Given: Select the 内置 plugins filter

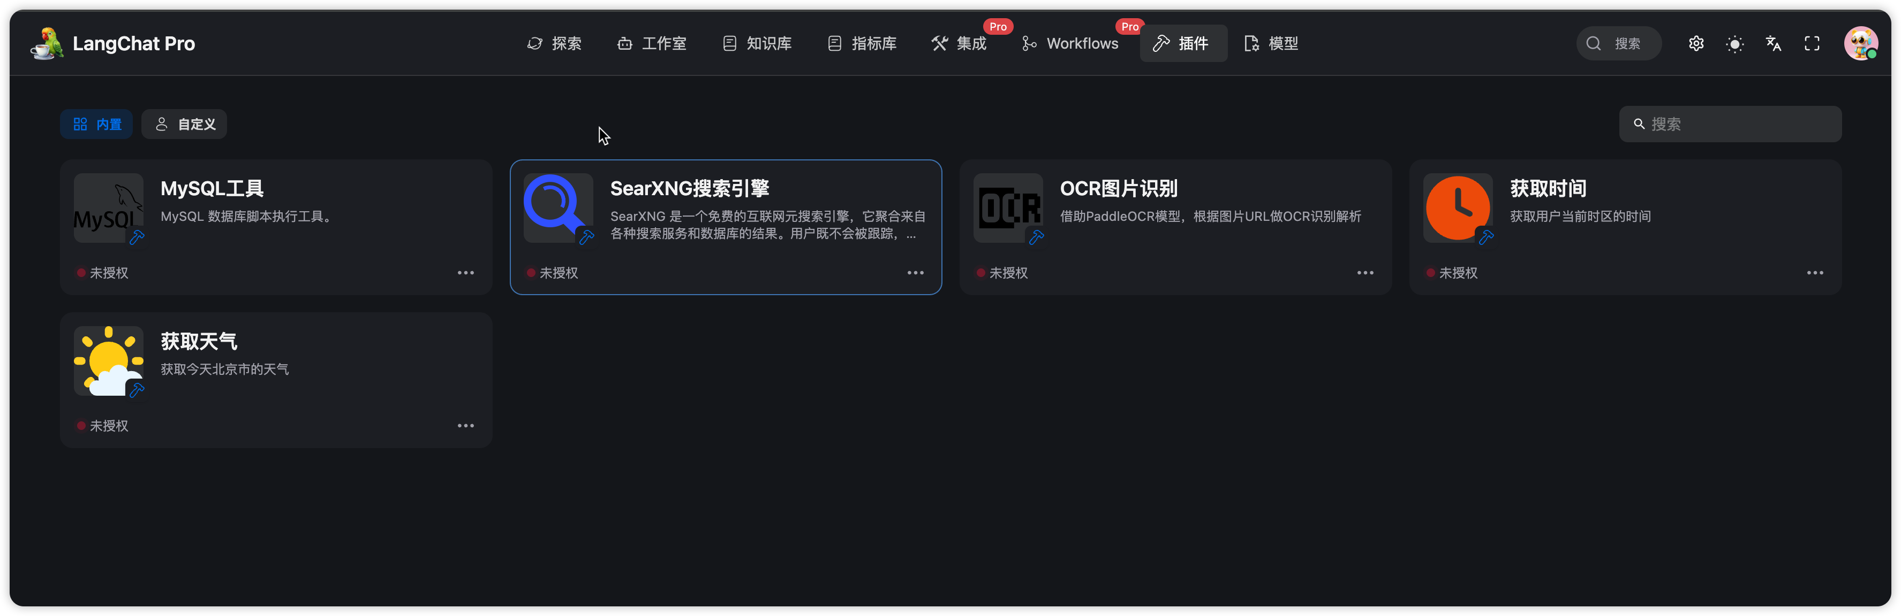Looking at the screenshot, I should 97,124.
